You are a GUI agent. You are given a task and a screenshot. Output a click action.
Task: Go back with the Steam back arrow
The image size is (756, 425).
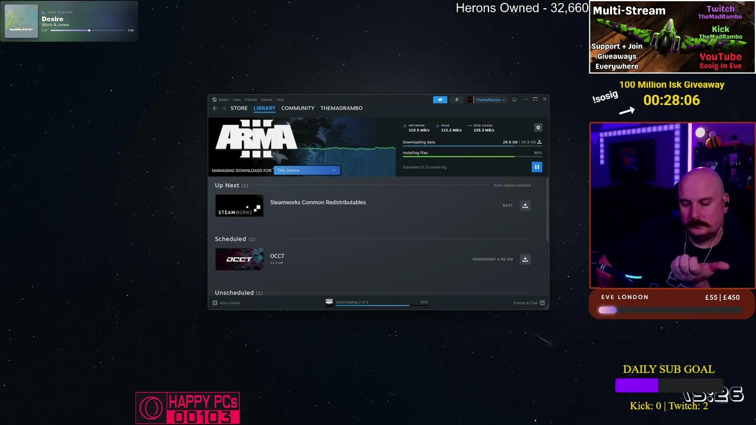pyautogui.click(x=215, y=108)
